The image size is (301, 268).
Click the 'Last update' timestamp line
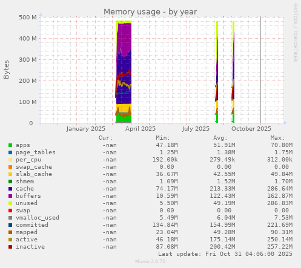[x=225, y=254]
